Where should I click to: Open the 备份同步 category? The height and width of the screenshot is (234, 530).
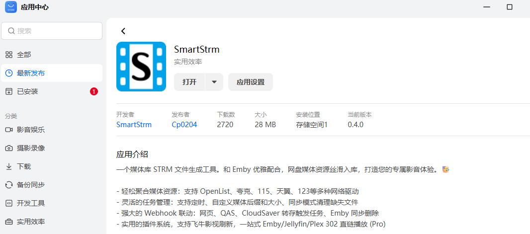point(52,185)
